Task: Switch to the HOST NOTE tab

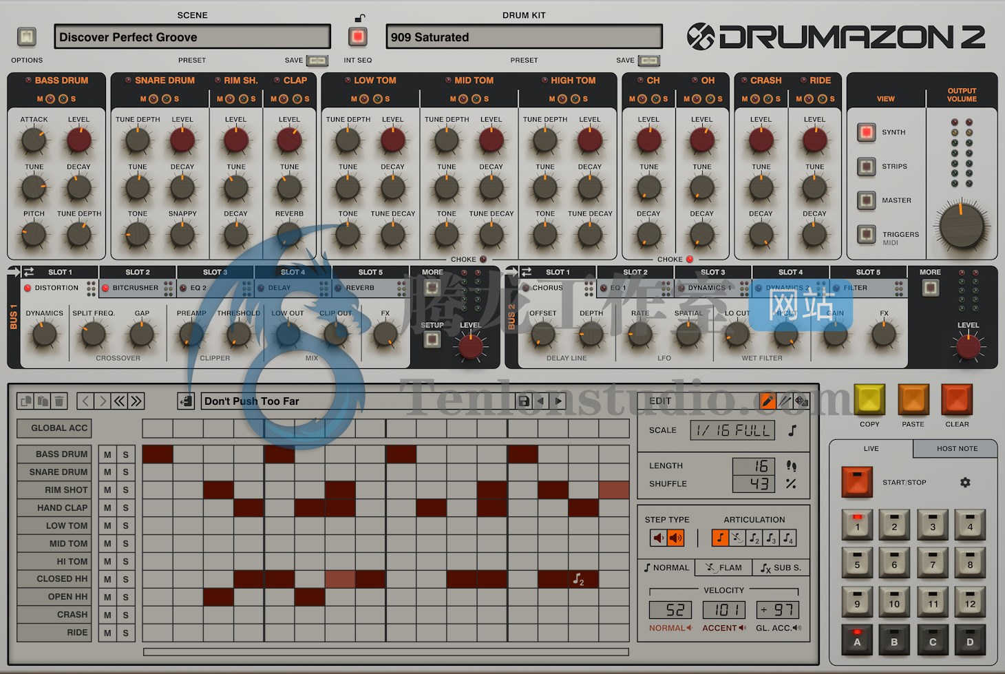Action: (956, 448)
